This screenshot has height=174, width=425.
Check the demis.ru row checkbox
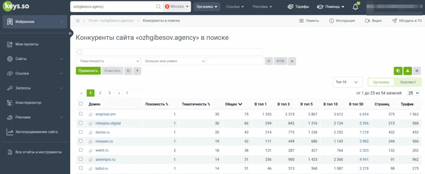pos(81,132)
